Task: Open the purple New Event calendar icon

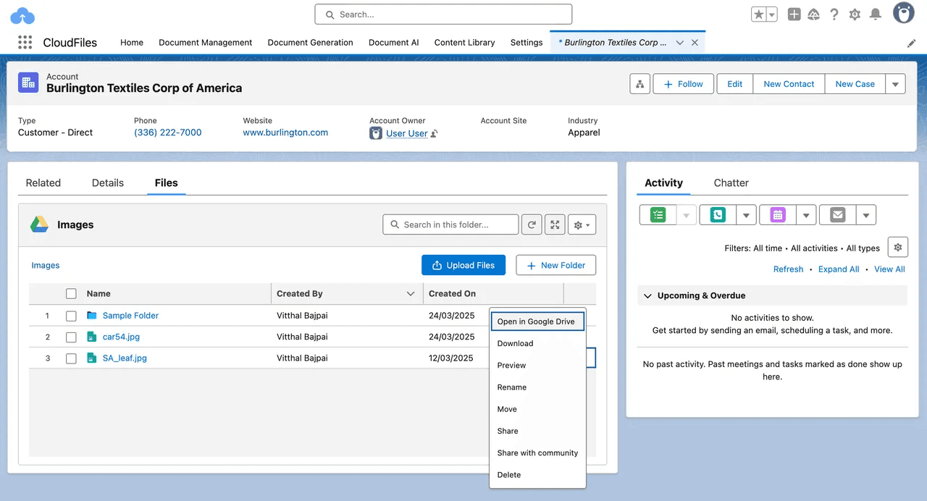Action: 776,214
